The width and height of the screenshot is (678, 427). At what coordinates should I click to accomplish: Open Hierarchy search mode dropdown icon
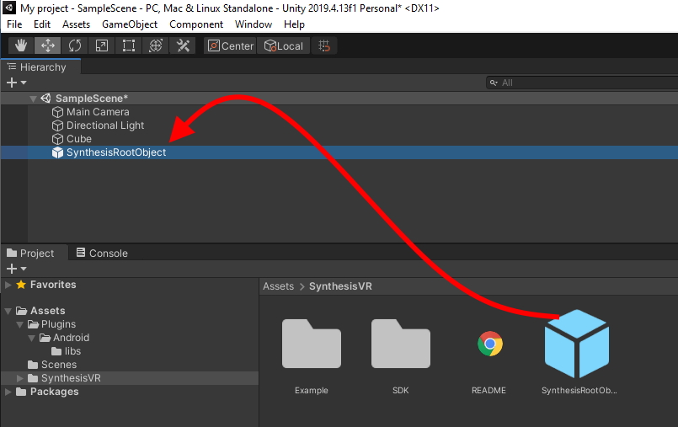(x=494, y=83)
